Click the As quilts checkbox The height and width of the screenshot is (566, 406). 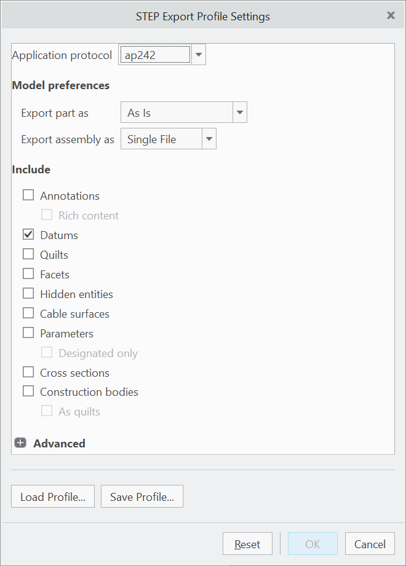click(47, 411)
